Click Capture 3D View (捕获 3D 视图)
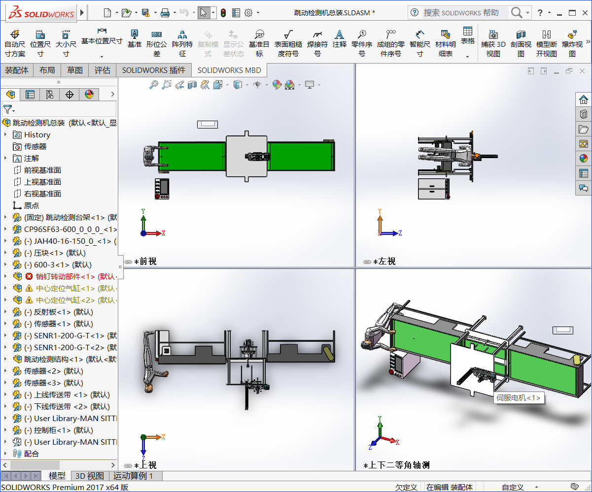Viewport: 592px width, 492px height. [493, 43]
